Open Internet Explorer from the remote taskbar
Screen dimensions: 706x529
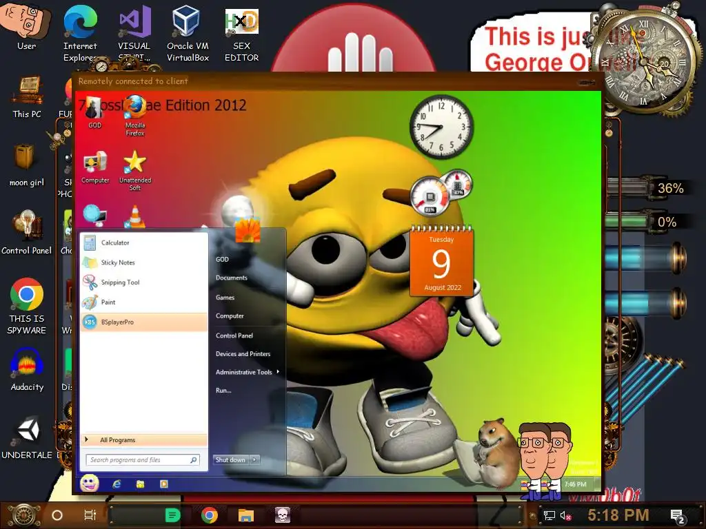pos(117,484)
